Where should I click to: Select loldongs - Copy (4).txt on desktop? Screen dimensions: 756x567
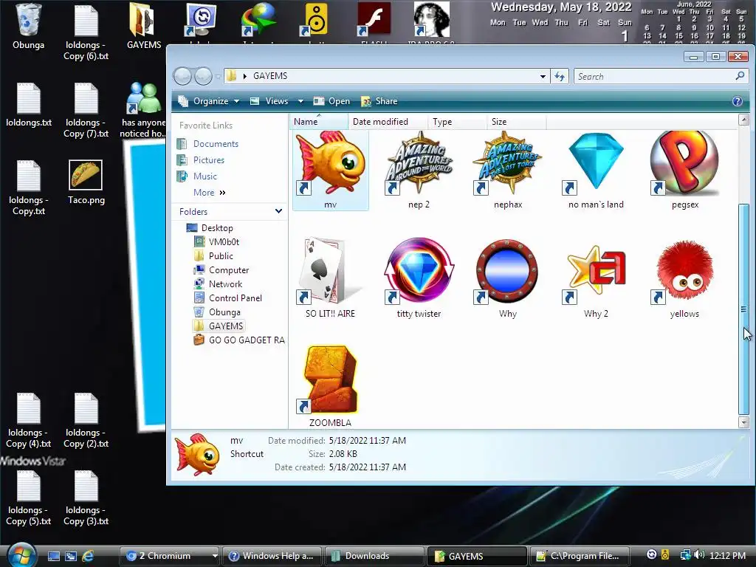click(x=29, y=420)
